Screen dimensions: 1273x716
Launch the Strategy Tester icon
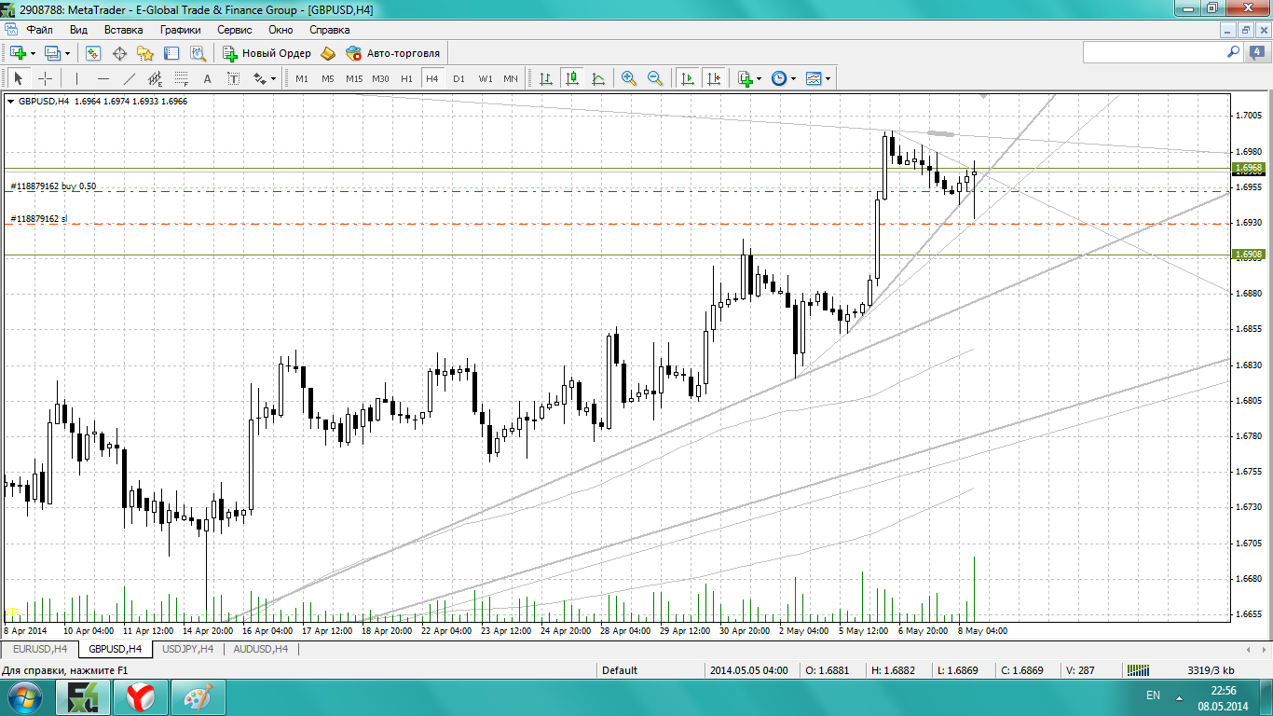point(198,53)
